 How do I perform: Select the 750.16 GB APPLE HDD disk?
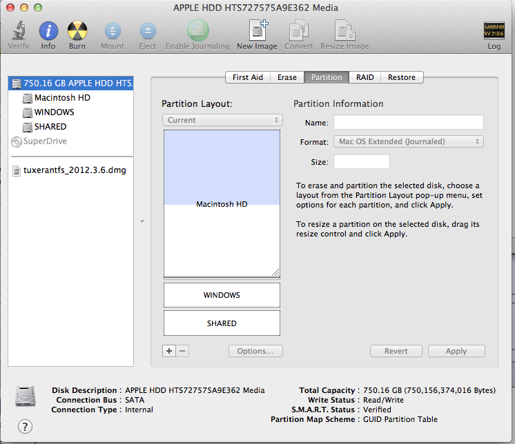pyautogui.click(x=71, y=83)
